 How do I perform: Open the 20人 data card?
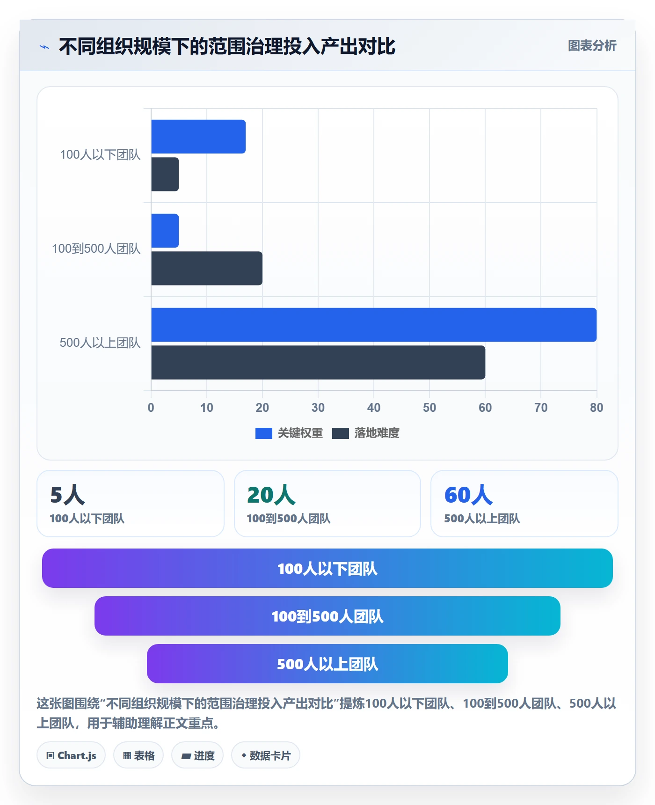[327, 504]
